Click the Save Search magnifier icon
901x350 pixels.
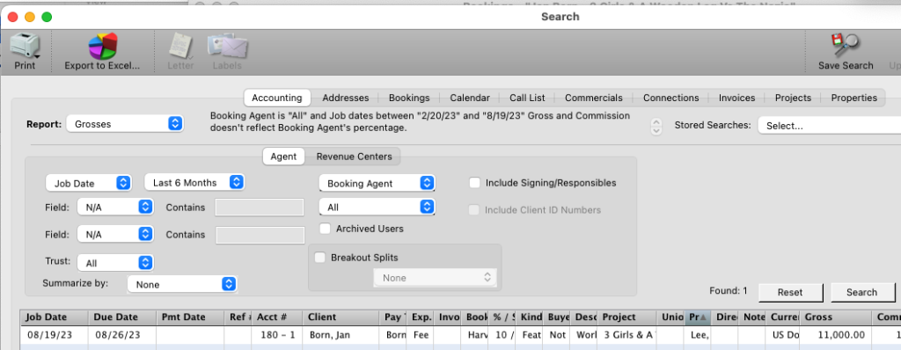tap(846, 46)
